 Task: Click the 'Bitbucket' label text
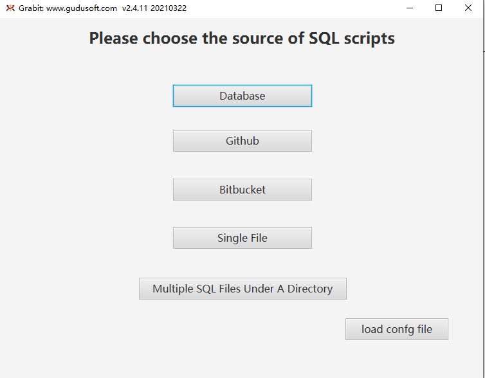tap(243, 190)
